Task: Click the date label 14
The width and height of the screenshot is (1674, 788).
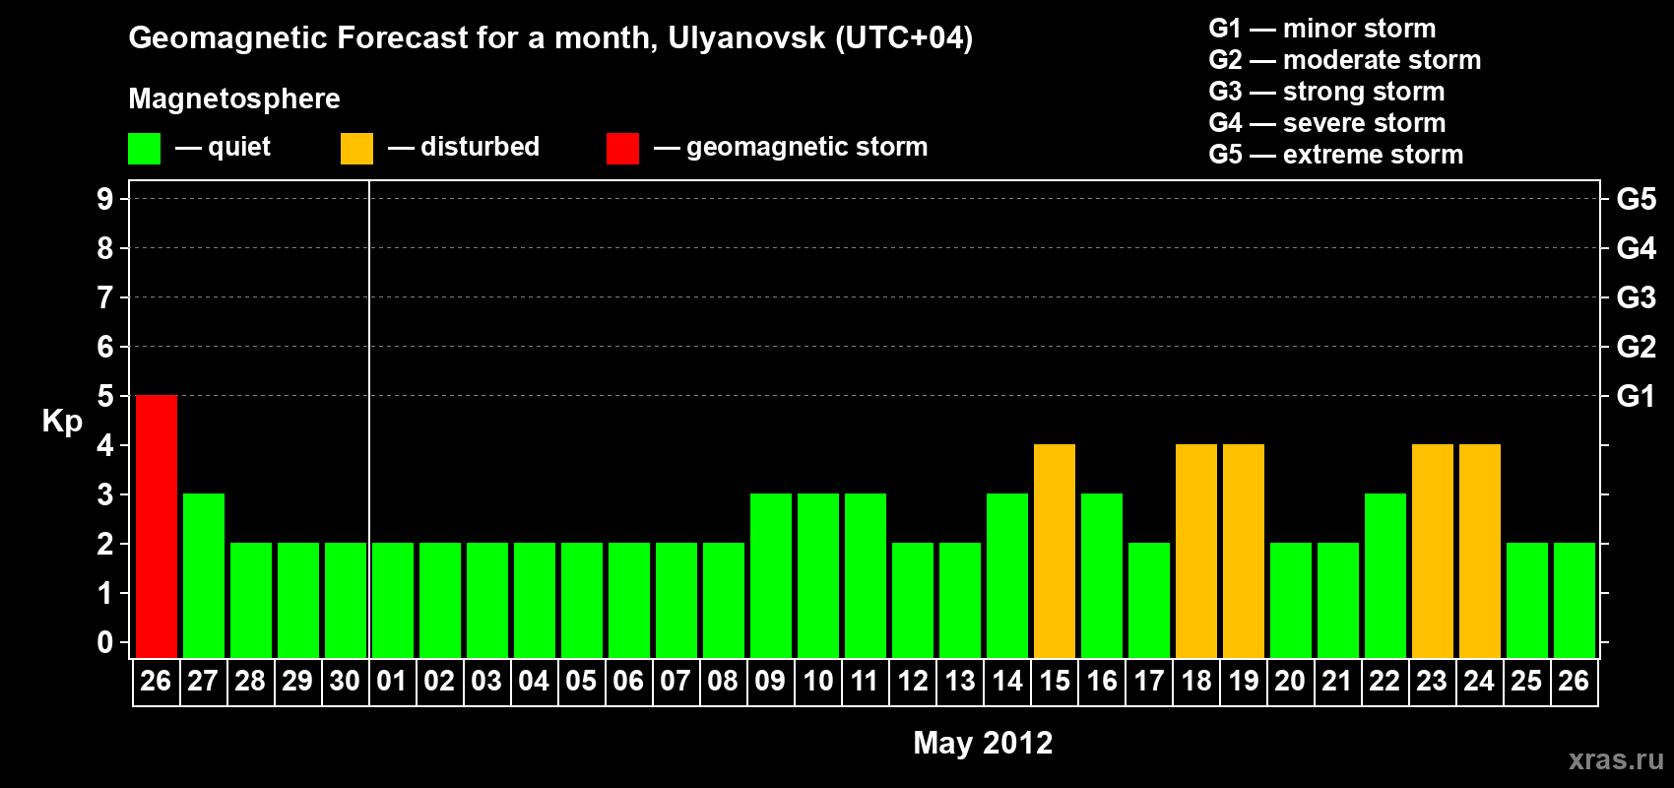Action: (x=1007, y=682)
